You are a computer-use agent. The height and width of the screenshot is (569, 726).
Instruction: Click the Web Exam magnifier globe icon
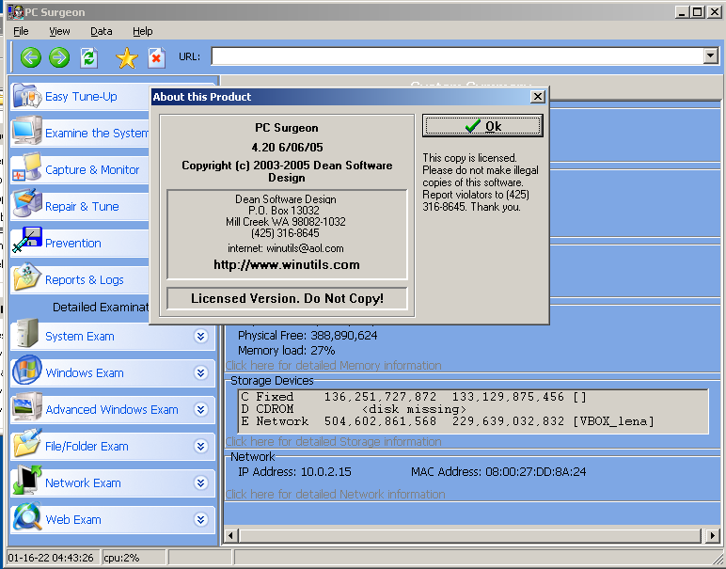click(27, 516)
